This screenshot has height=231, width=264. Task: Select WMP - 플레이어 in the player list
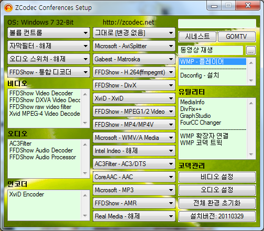pos(213,62)
